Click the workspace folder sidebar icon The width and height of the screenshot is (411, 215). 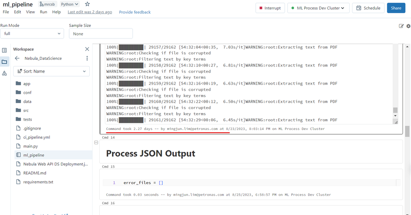coord(5,62)
